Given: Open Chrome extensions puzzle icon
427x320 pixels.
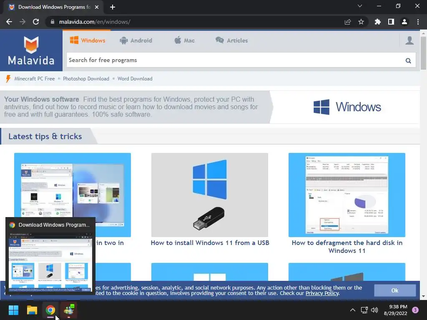Looking at the screenshot, I should tap(377, 22).
